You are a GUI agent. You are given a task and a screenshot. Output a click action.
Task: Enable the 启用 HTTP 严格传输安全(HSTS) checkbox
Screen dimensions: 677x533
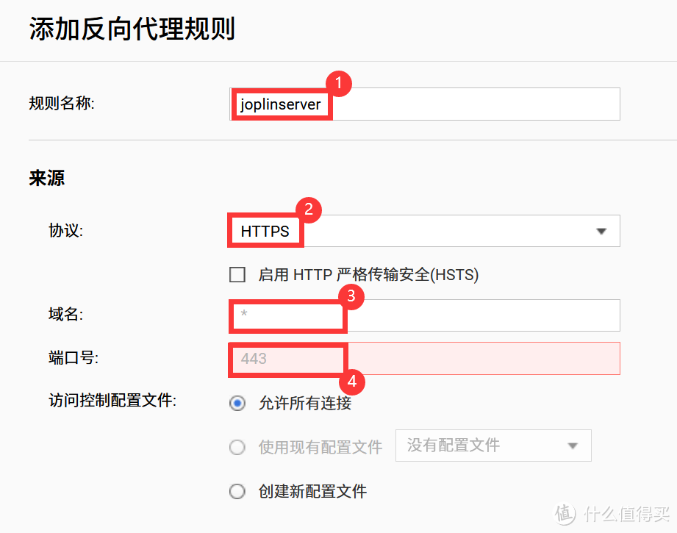tap(237, 274)
